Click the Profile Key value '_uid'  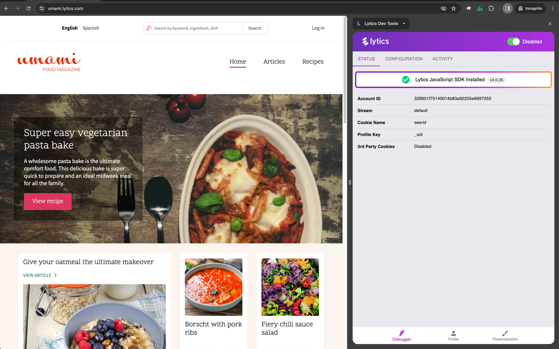coord(418,134)
